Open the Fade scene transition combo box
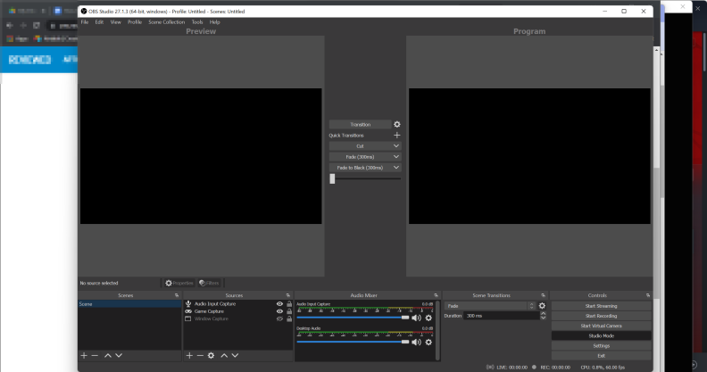 (490, 306)
